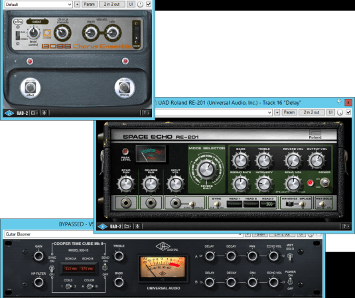This screenshot has height=298, width=355.
Task: Click the Boss vibrato/chorus footswitch
Action: [125, 88]
